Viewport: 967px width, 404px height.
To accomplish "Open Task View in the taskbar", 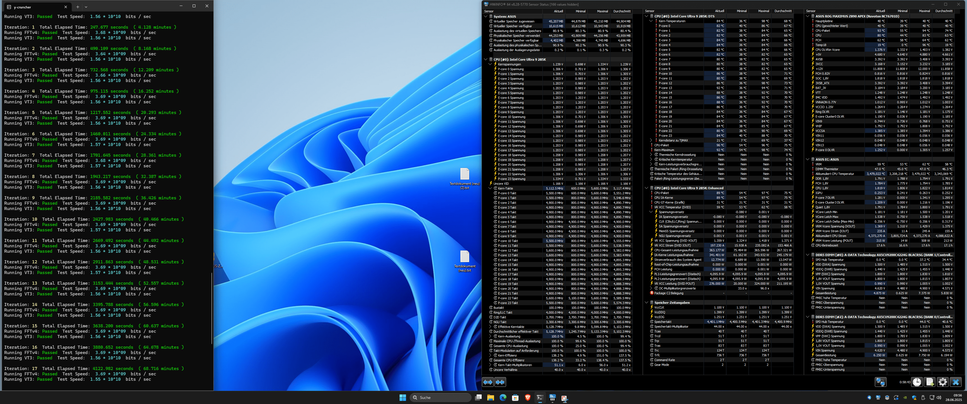I will tap(478, 398).
